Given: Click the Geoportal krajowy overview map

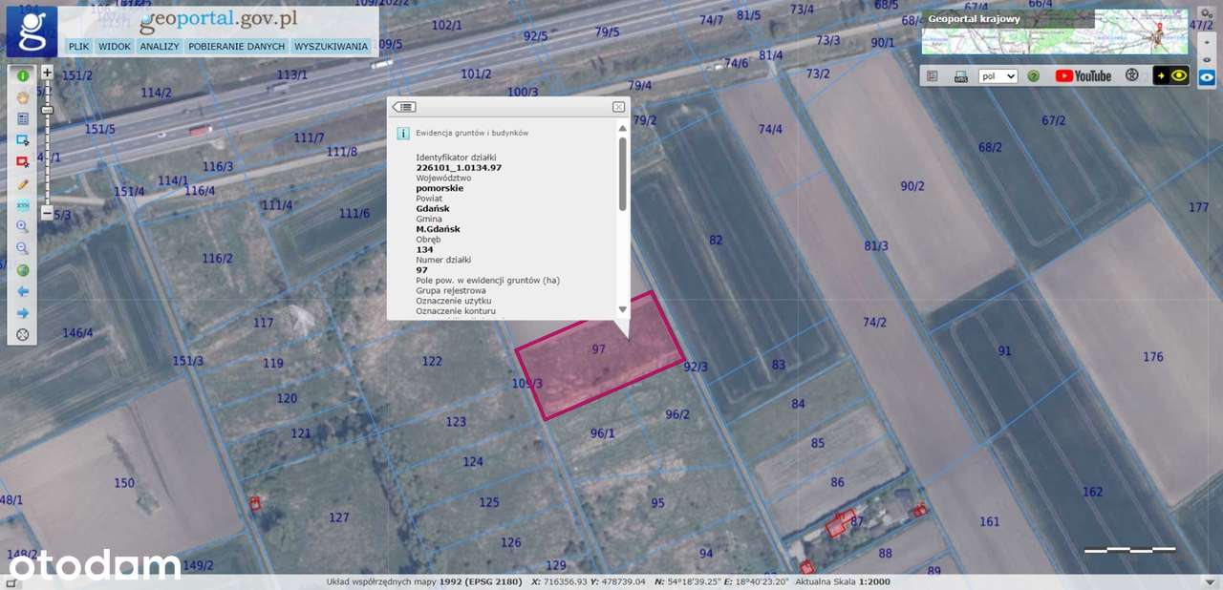Looking at the screenshot, I should click(1055, 32).
